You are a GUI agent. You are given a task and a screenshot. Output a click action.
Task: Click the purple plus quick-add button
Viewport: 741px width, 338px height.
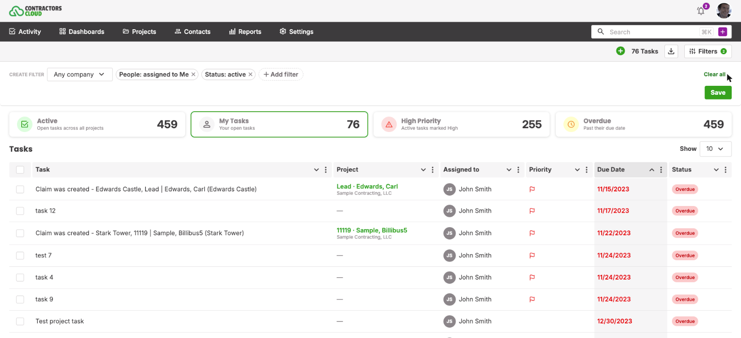722,32
